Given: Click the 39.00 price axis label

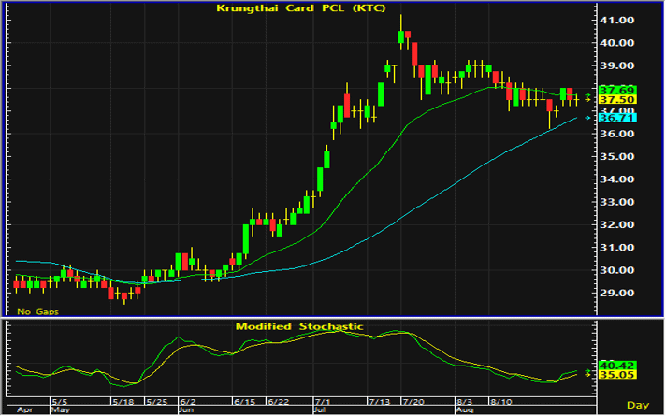Looking at the screenshot, I should [x=616, y=65].
